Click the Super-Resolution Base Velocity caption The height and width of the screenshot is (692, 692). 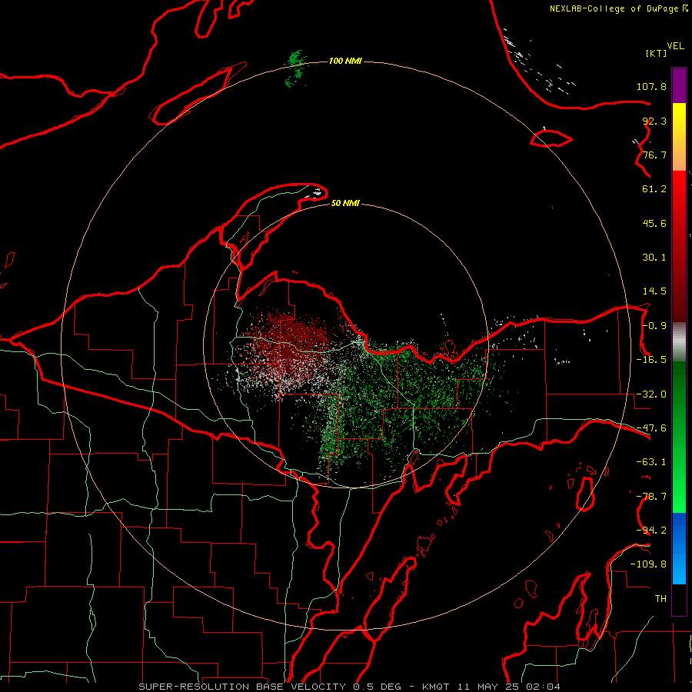pos(350,687)
